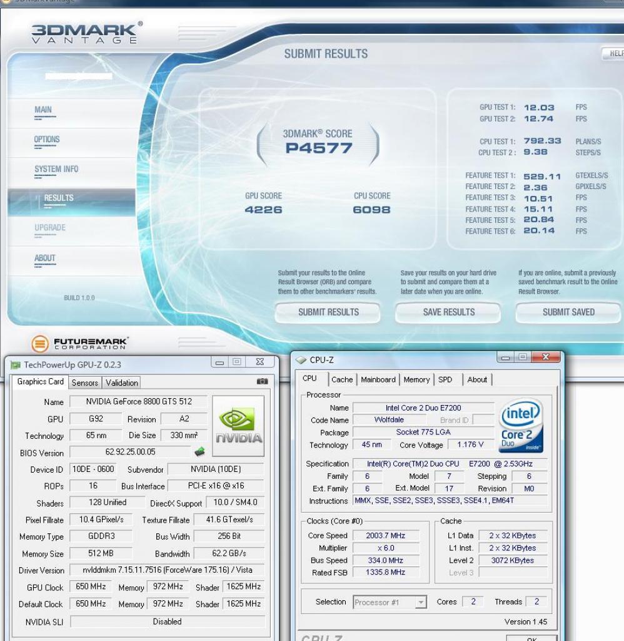Click the FEATURE TEST 1 value 529.11

click(x=542, y=177)
